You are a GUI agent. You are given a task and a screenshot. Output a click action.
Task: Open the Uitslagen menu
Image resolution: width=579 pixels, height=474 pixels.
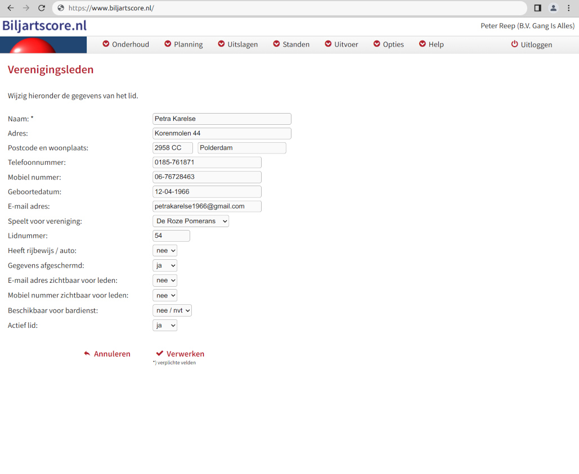[x=237, y=44]
